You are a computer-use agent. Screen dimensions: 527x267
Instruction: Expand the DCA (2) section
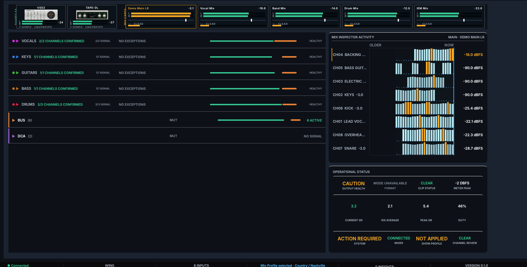[14, 136]
